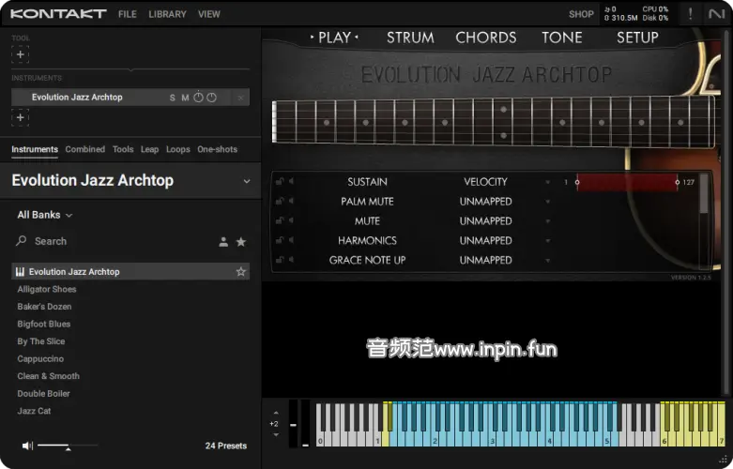The width and height of the screenshot is (733, 469).
Task: Open the LIBRARY menu
Action: click(167, 14)
